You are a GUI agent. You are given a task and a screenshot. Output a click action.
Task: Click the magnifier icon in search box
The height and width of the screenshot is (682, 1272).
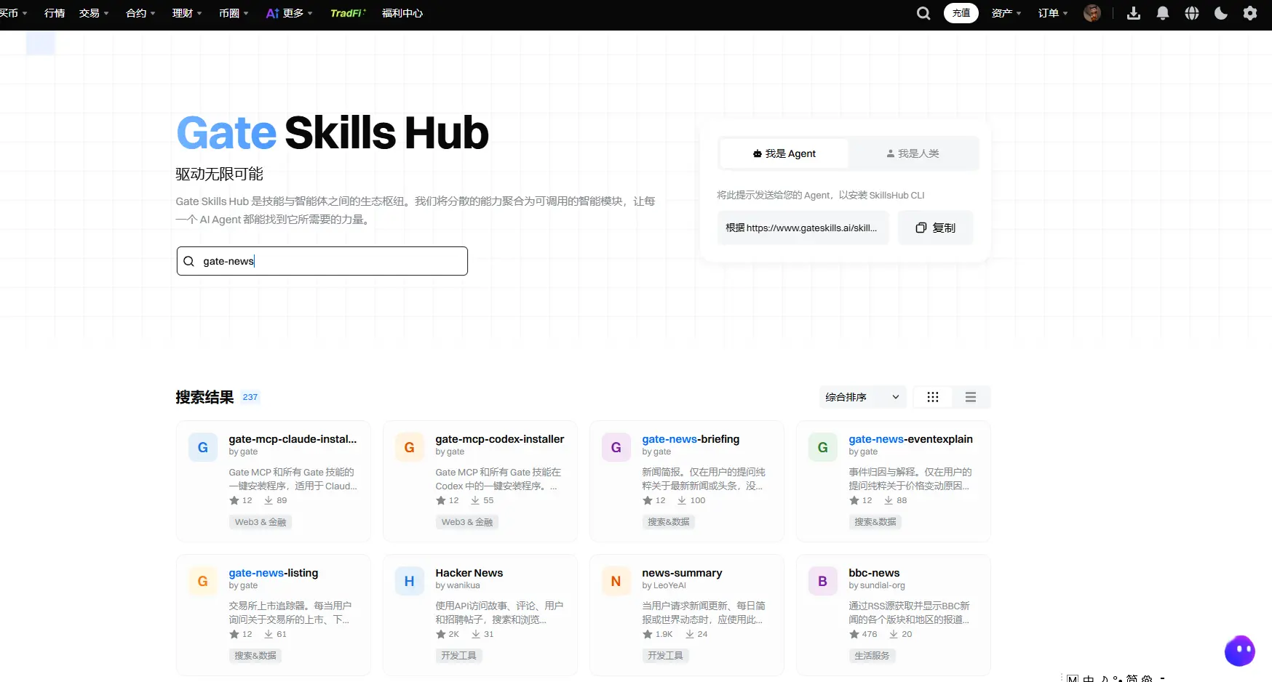pyautogui.click(x=188, y=261)
